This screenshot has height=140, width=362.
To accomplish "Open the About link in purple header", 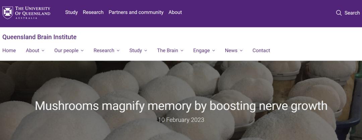I will pos(175,12).
